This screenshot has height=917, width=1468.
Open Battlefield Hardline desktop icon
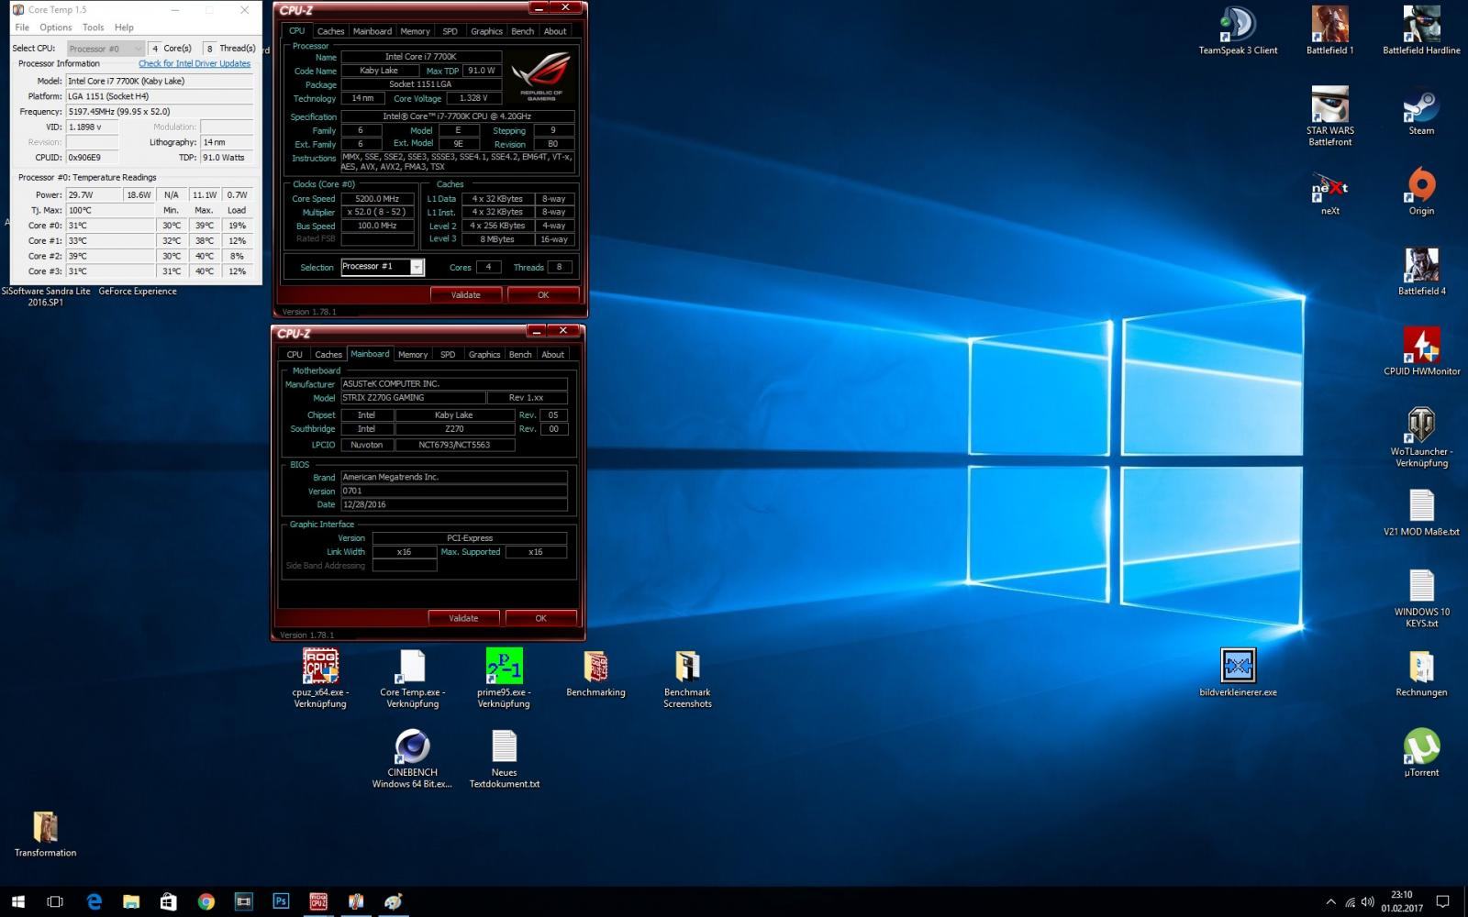click(x=1421, y=30)
